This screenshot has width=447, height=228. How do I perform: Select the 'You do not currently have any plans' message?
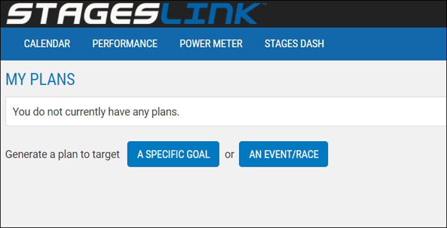[x=96, y=112]
